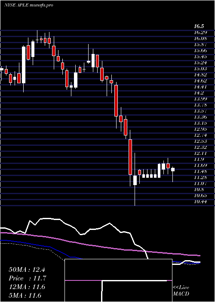The width and height of the screenshot is (215, 302).
Task: Select the 14.82 price axis value
Action: tap(200, 75)
